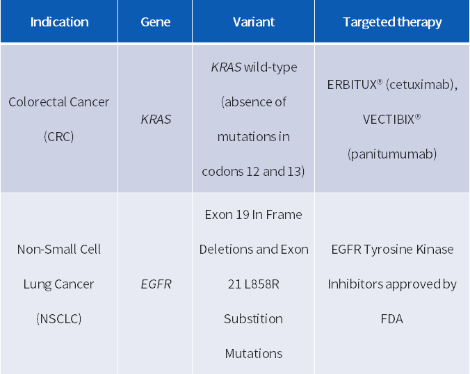Click the (CRC) abbreviation text
The width and height of the screenshot is (470, 374).
[x=58, y=137]
